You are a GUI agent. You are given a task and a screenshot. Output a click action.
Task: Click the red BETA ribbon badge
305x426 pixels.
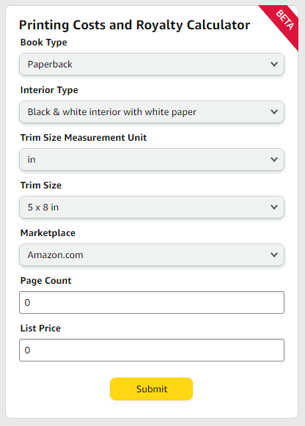coord(284,21)
